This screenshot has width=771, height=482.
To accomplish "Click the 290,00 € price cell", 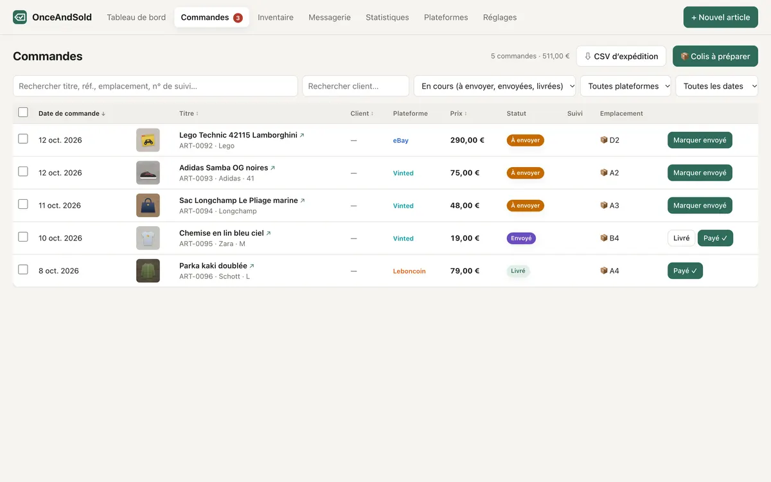I will click(x=467, y=140).
